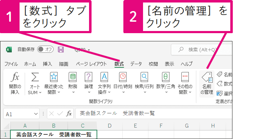280x139 pixels.
Task: Click 関数の挿入 fx ribbon icon
Action: point(15,77)
